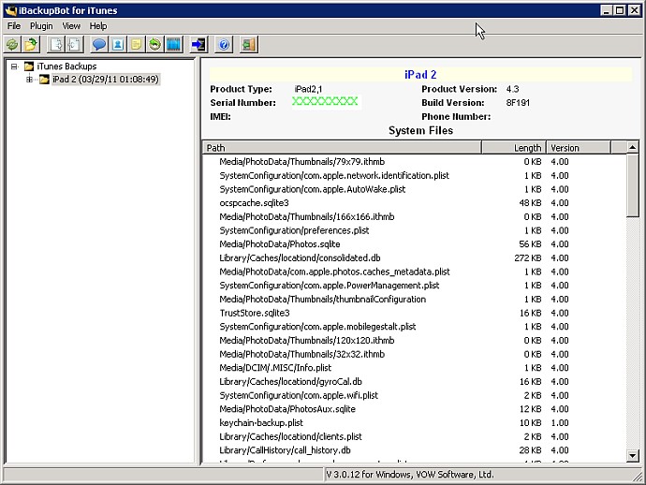Click the iPad 2 backup folder icon
Viewport: 646px width, 485px height.
45,79
